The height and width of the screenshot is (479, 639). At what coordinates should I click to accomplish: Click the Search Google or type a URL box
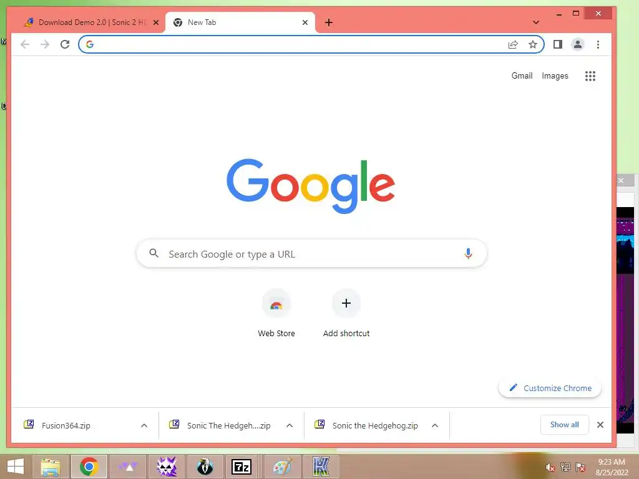(311, 254)
